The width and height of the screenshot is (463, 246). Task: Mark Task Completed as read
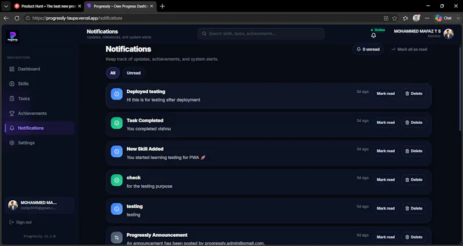(x=385, y=123)
